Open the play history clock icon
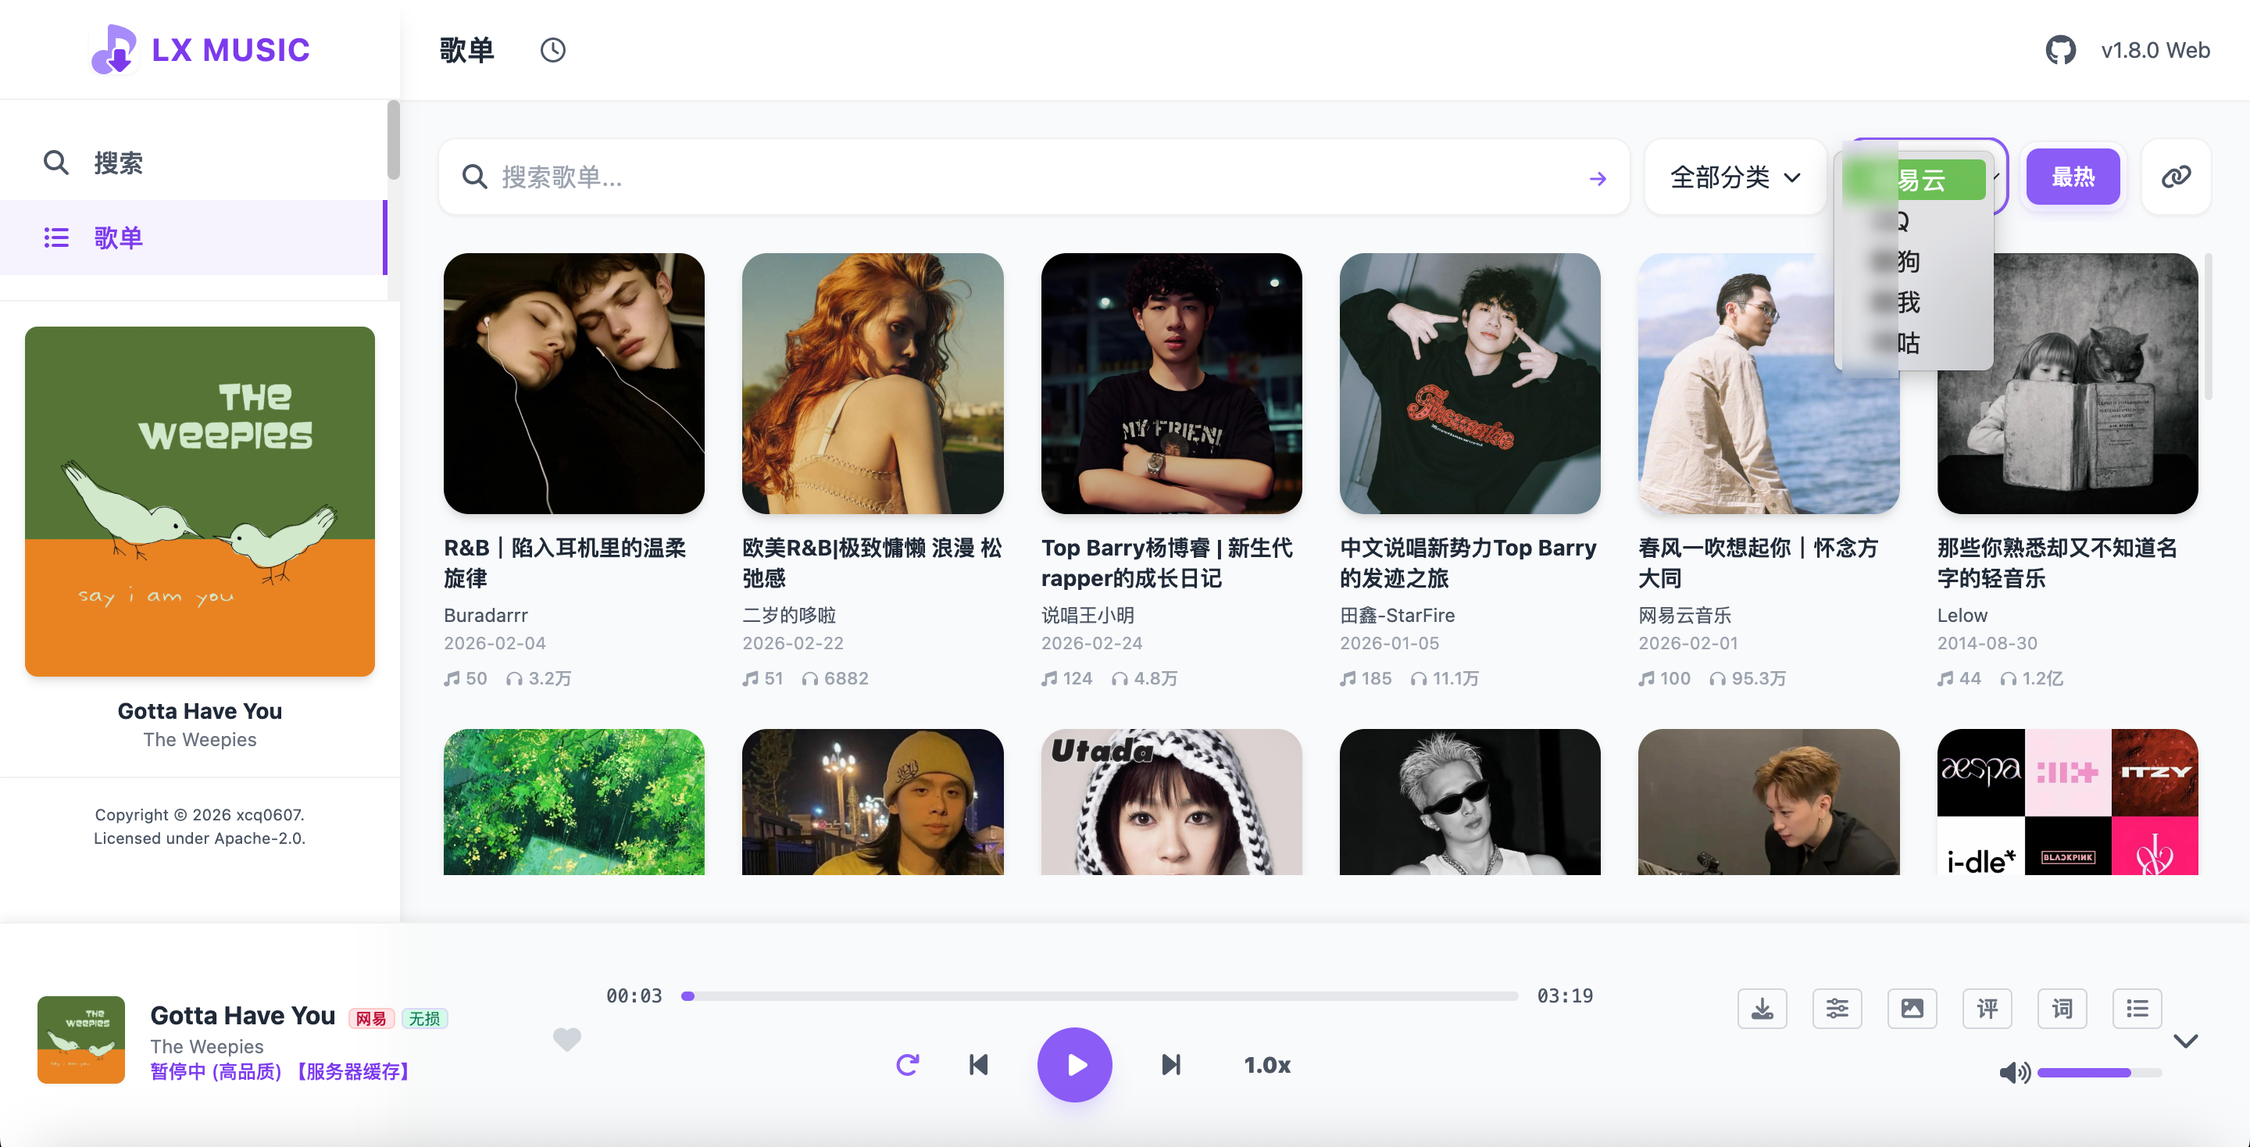The width and height of the screenshot is (2250, 1147). pyautogui.click(x=552, y=50)
